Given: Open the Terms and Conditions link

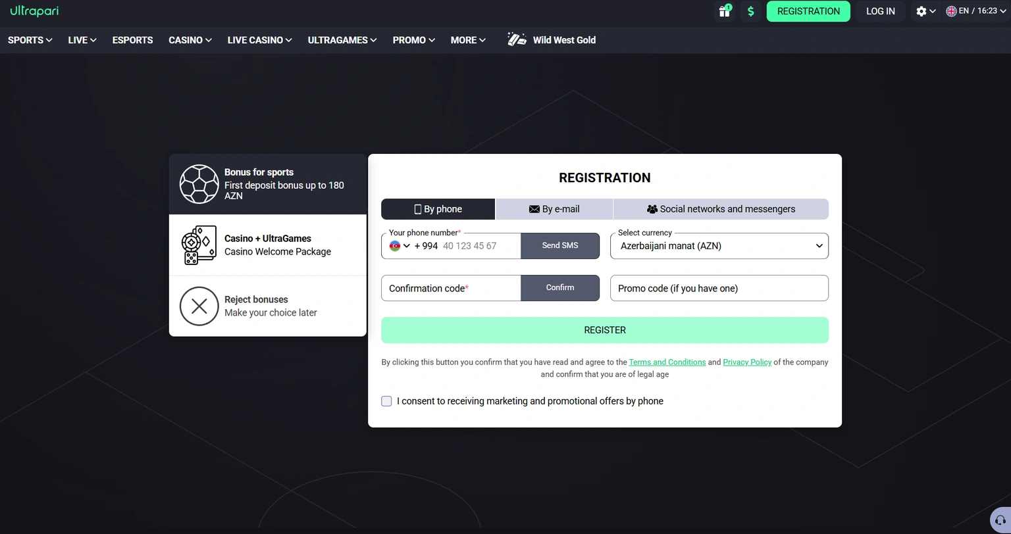Looking at the screenshot, I should 667,362.
